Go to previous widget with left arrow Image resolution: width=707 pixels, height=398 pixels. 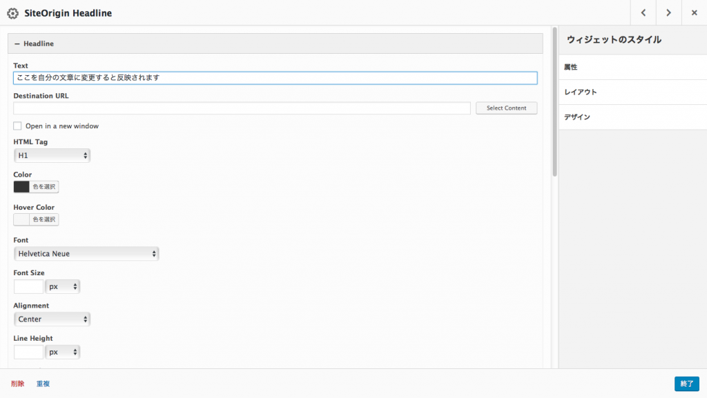(643, 12)
